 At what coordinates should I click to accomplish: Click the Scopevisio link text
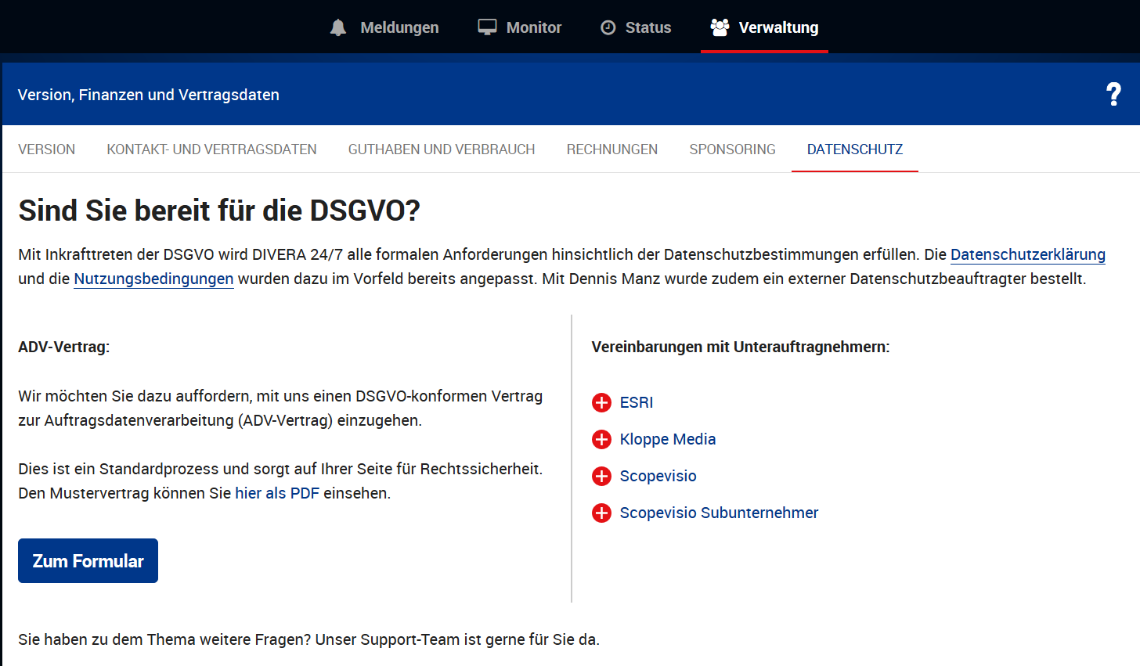click(x=658, y=476)
